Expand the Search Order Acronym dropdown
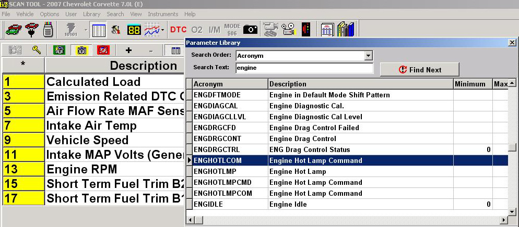Viewport: 519px width, 227px height. pos(368,55)
